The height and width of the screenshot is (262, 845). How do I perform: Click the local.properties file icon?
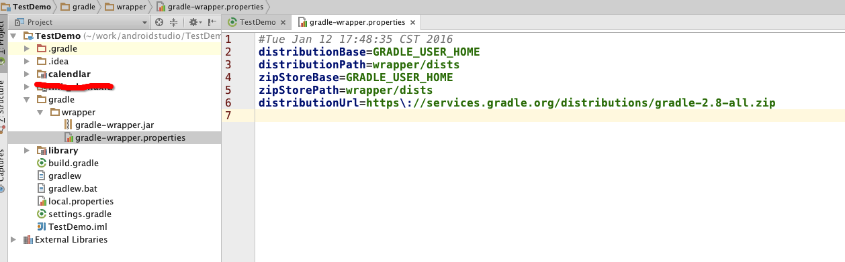coord(41,201)
